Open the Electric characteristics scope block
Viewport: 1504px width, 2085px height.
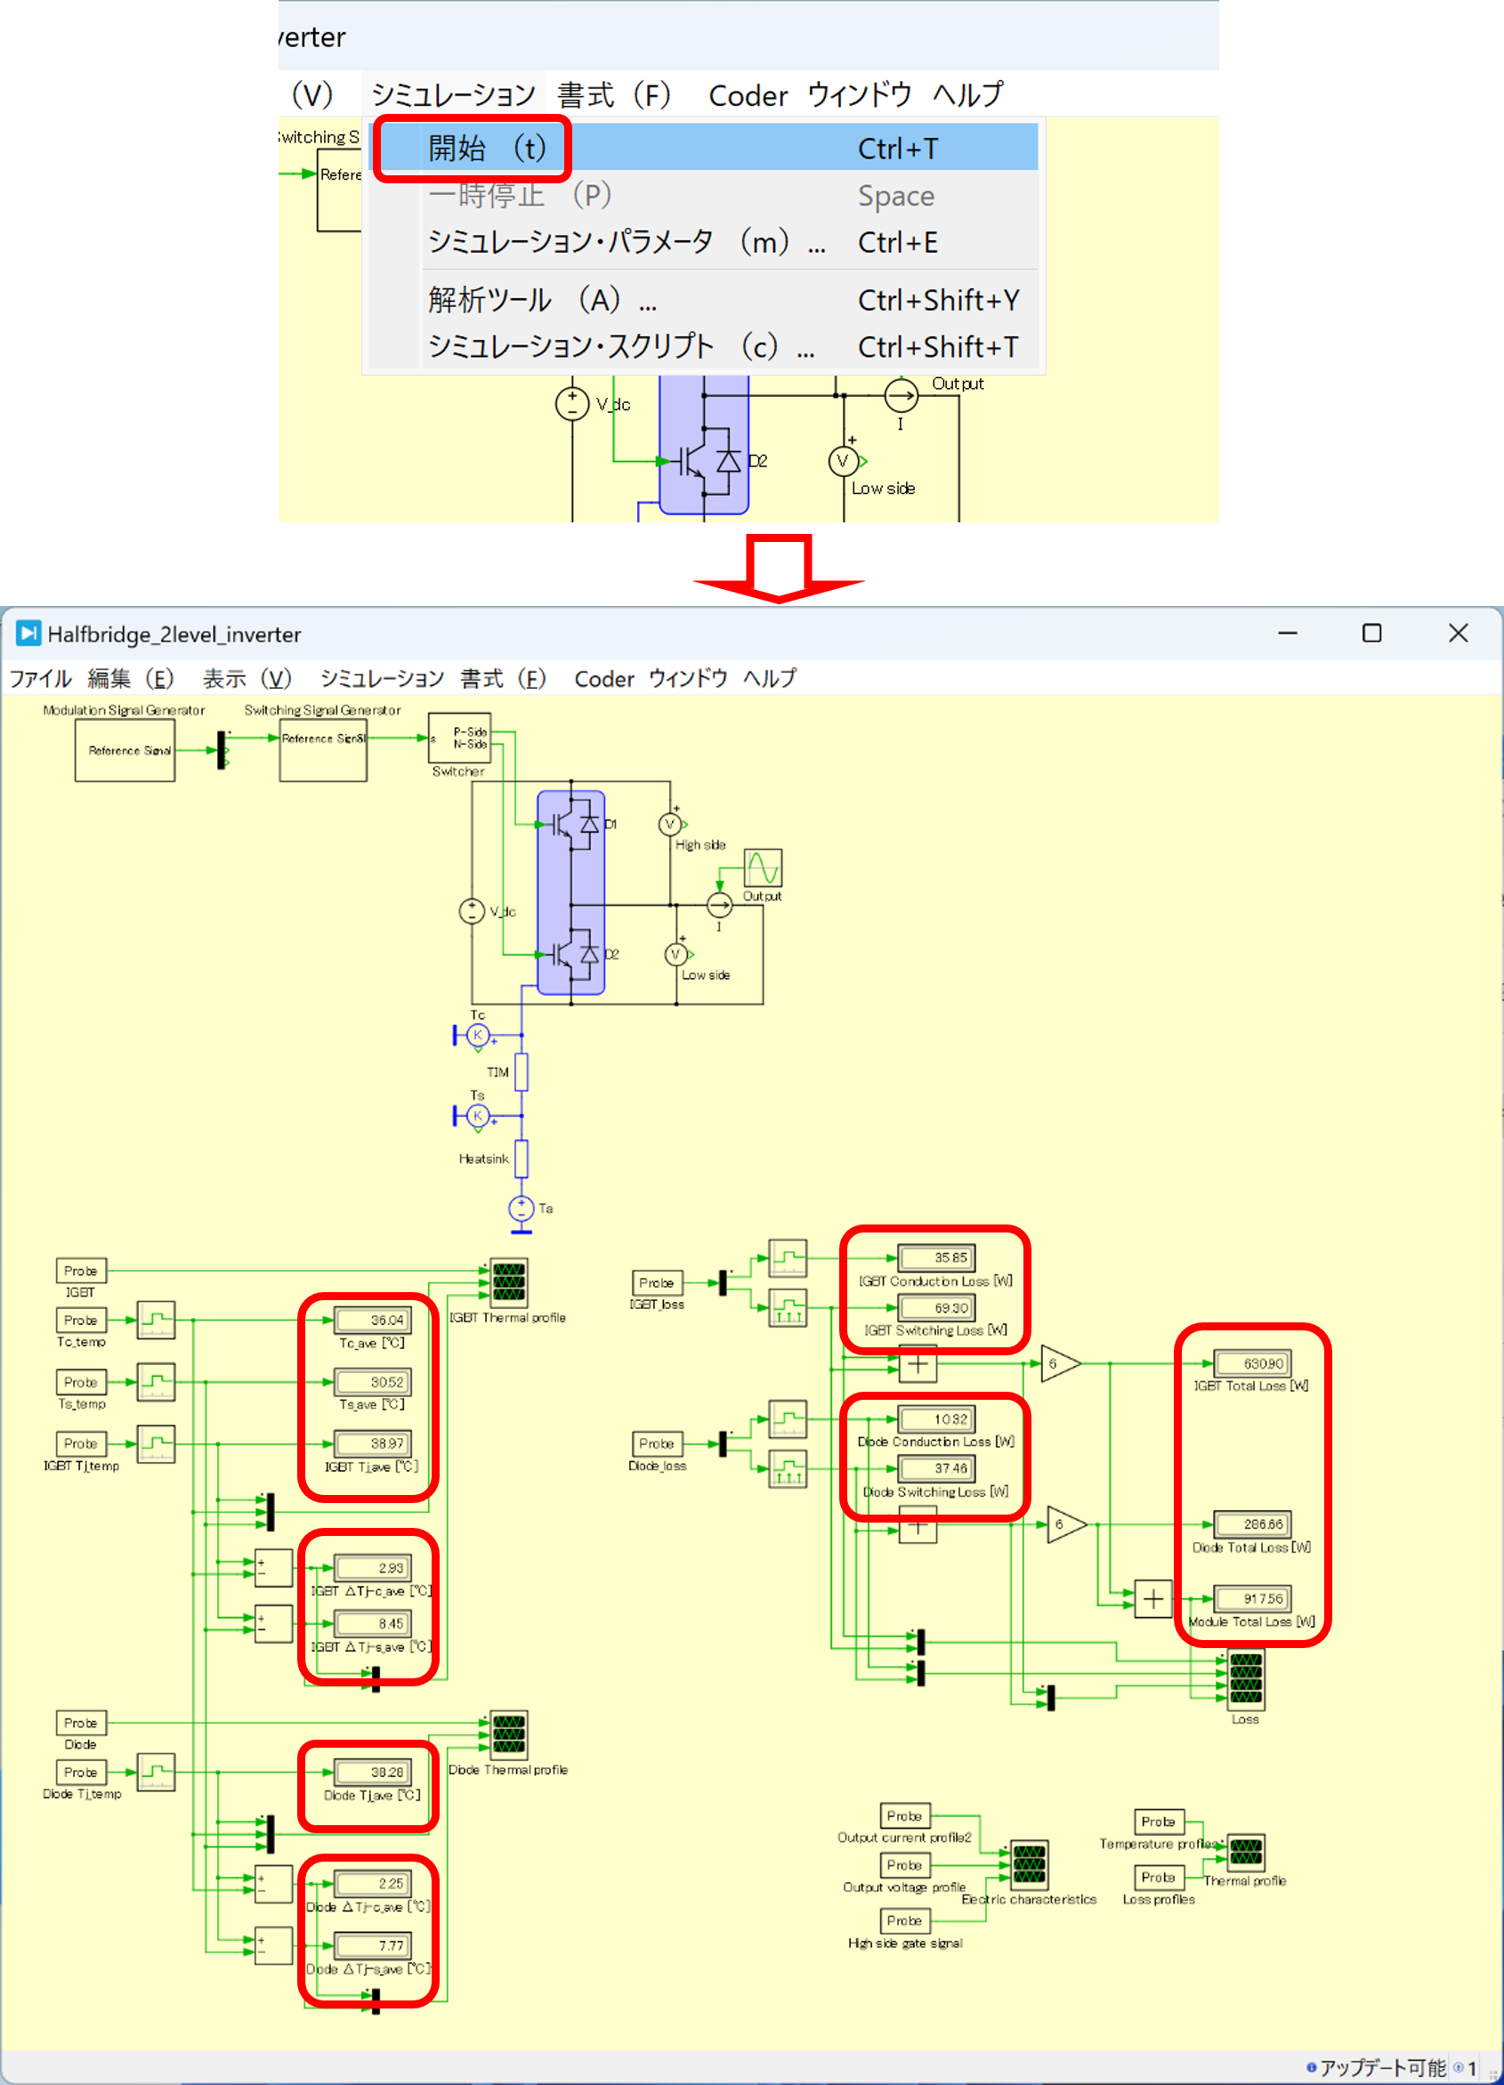tap(1029, 1863)
